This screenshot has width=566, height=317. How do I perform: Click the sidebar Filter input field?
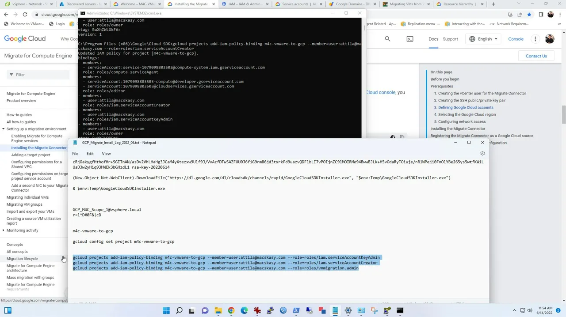(38, 75)
